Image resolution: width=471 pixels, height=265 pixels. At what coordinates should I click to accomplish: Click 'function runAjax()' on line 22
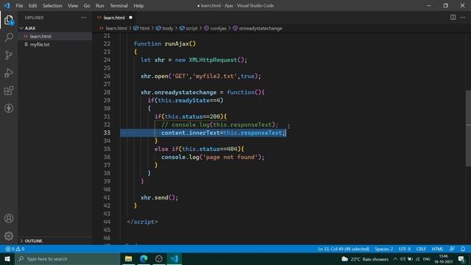(165, 44)
